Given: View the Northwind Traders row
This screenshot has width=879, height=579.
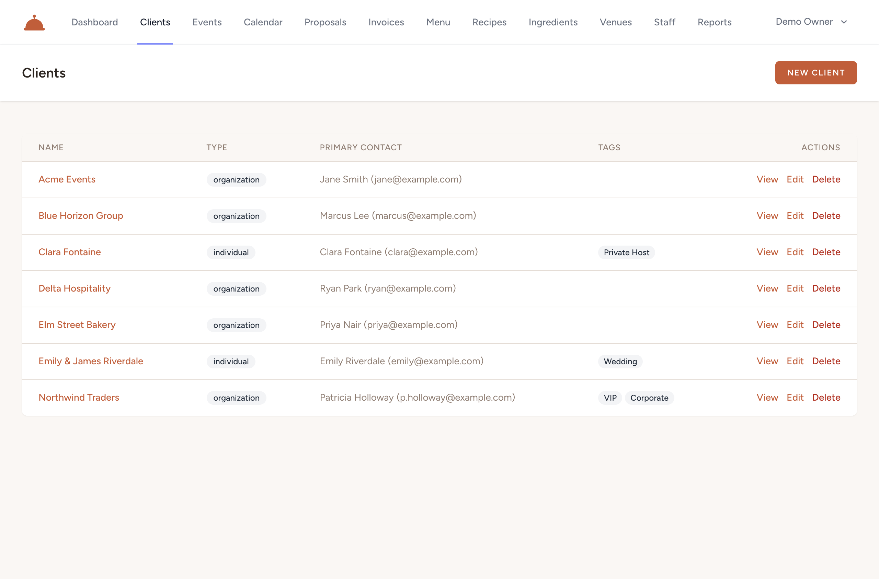Looking at the screenshot, I should pyautogui.click(x=767, y=398).
